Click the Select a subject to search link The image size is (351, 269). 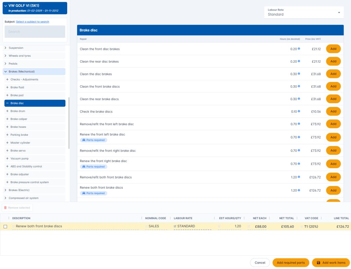click(33, 22)
